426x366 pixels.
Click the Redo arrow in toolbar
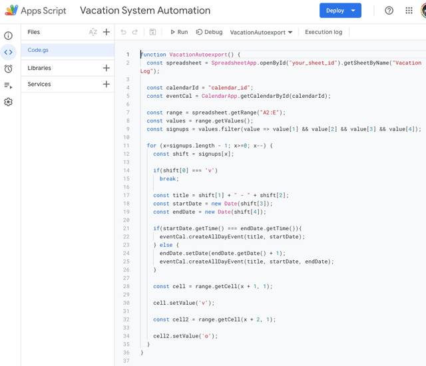click(135, 32)
